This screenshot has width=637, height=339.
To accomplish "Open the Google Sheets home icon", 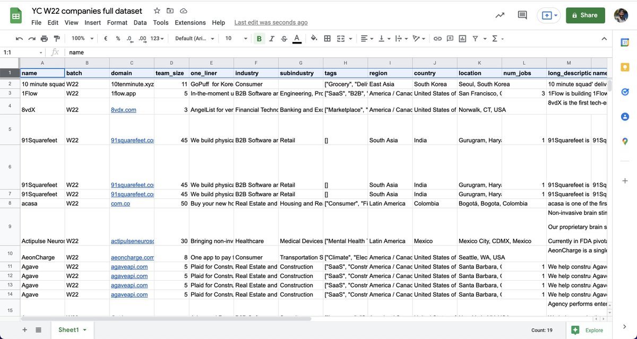I will (16, 15).
